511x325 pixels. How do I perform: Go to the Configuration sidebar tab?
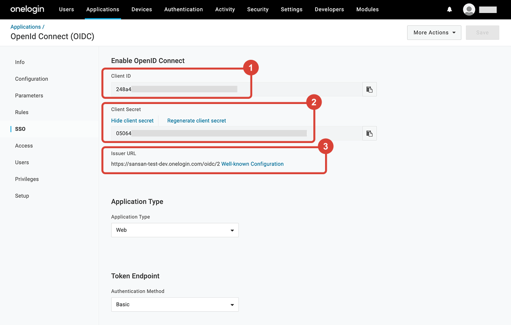pyautogui.click(x=32, y=79)
